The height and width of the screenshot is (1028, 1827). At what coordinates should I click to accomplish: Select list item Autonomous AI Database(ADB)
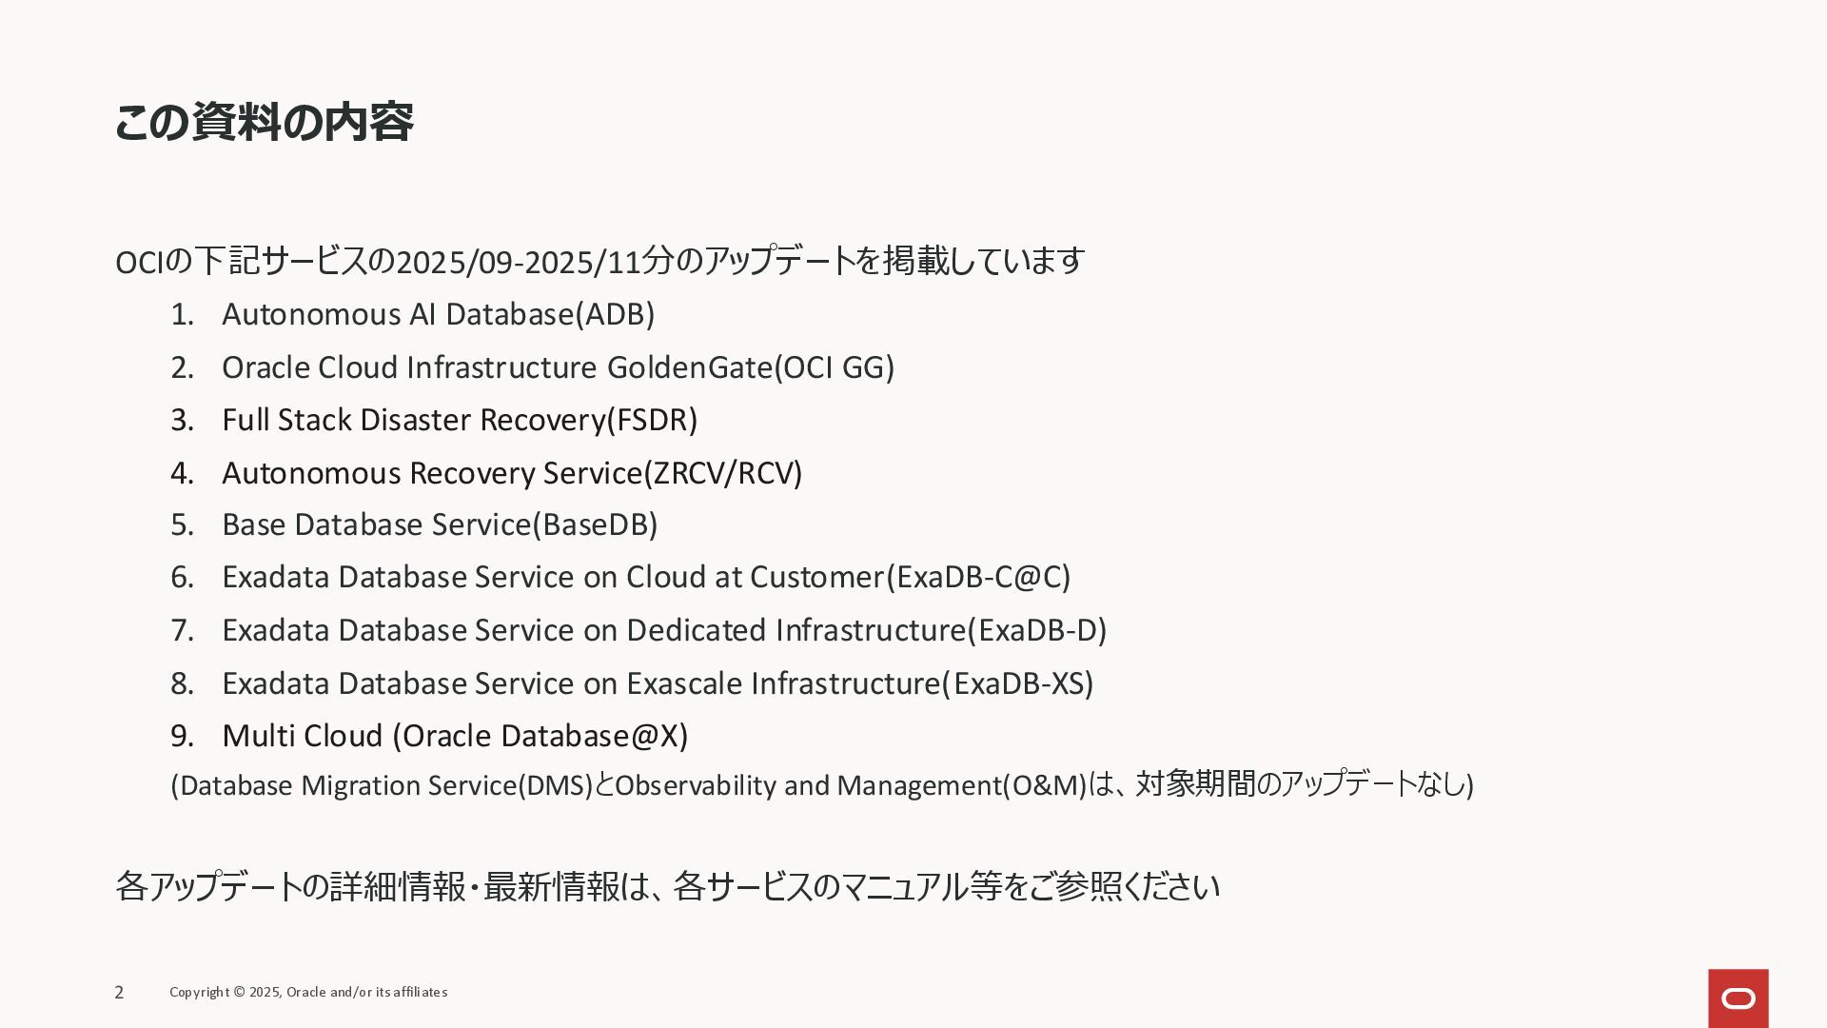tap(438, 314)
